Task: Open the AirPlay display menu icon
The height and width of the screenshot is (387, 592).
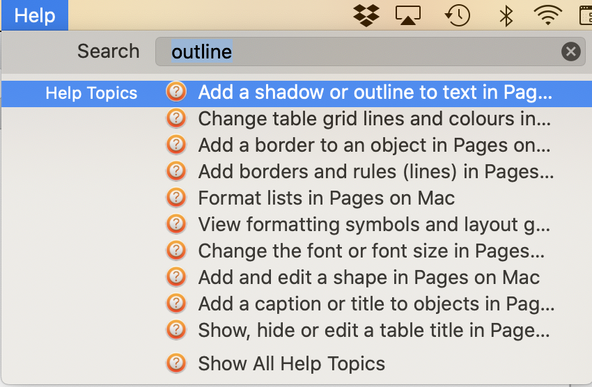Action: point(409,15)
